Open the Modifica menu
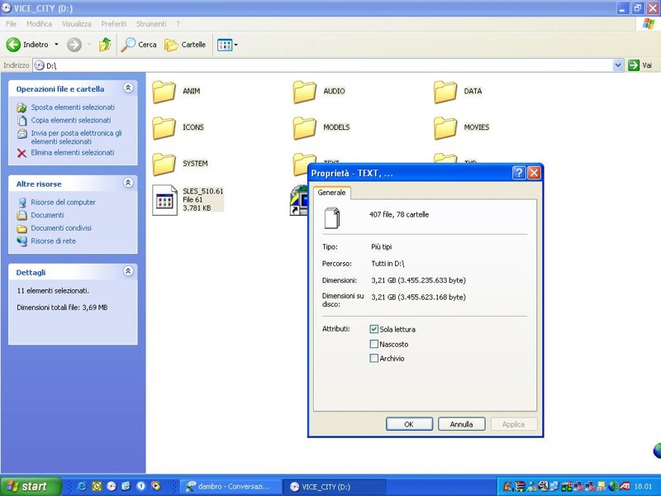The height and width of the screenshot is (496, 661). 39,24
